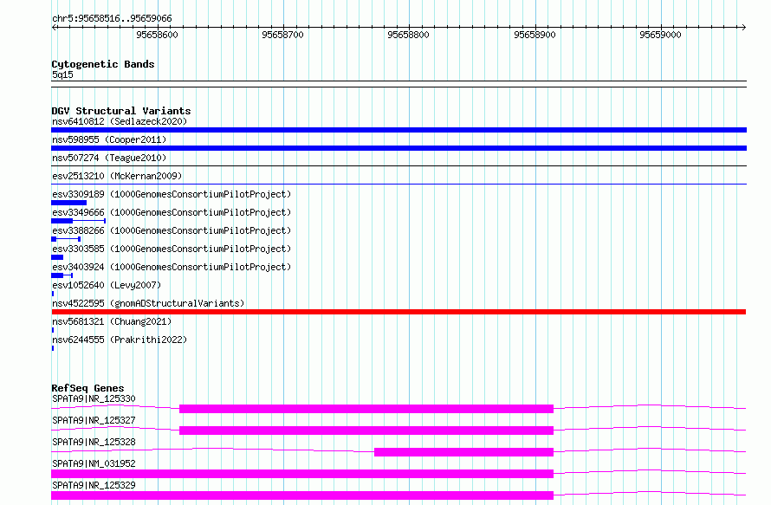Click the blue feature glyph under esv3349666
Image resolution: width=771 pixels, height=505 pixels.
(78, 221)
